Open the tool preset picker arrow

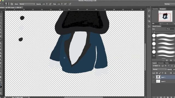coord(2,4)
